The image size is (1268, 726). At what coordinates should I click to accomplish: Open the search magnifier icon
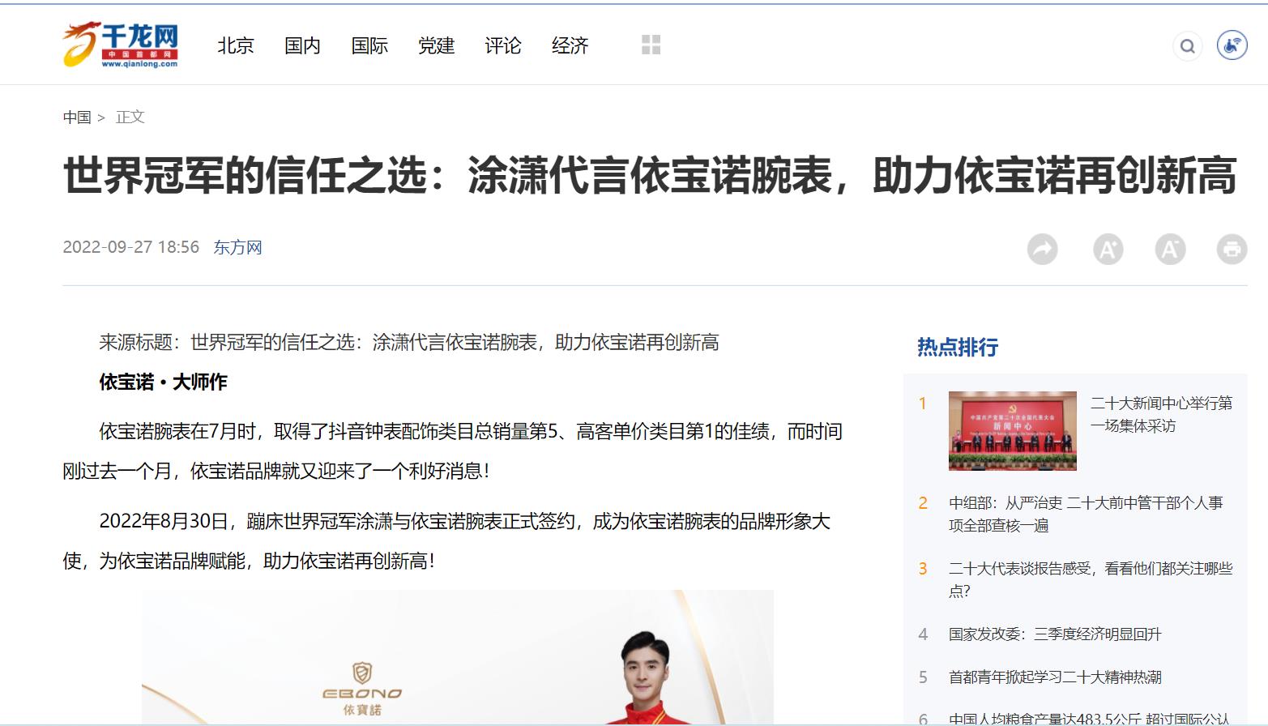click(1187, 46)
